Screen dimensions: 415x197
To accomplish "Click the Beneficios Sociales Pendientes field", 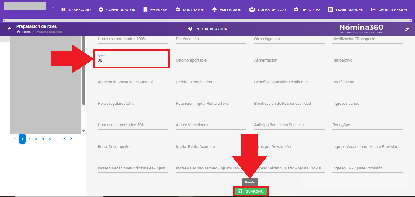I will (289, 82).
